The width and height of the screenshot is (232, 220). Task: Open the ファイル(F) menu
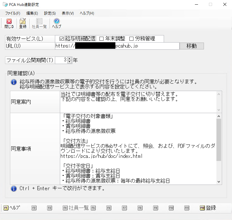pos(12,13)
